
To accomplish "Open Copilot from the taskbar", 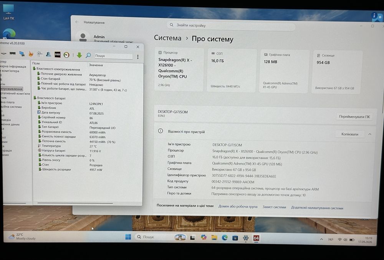I will pos(204,237).
